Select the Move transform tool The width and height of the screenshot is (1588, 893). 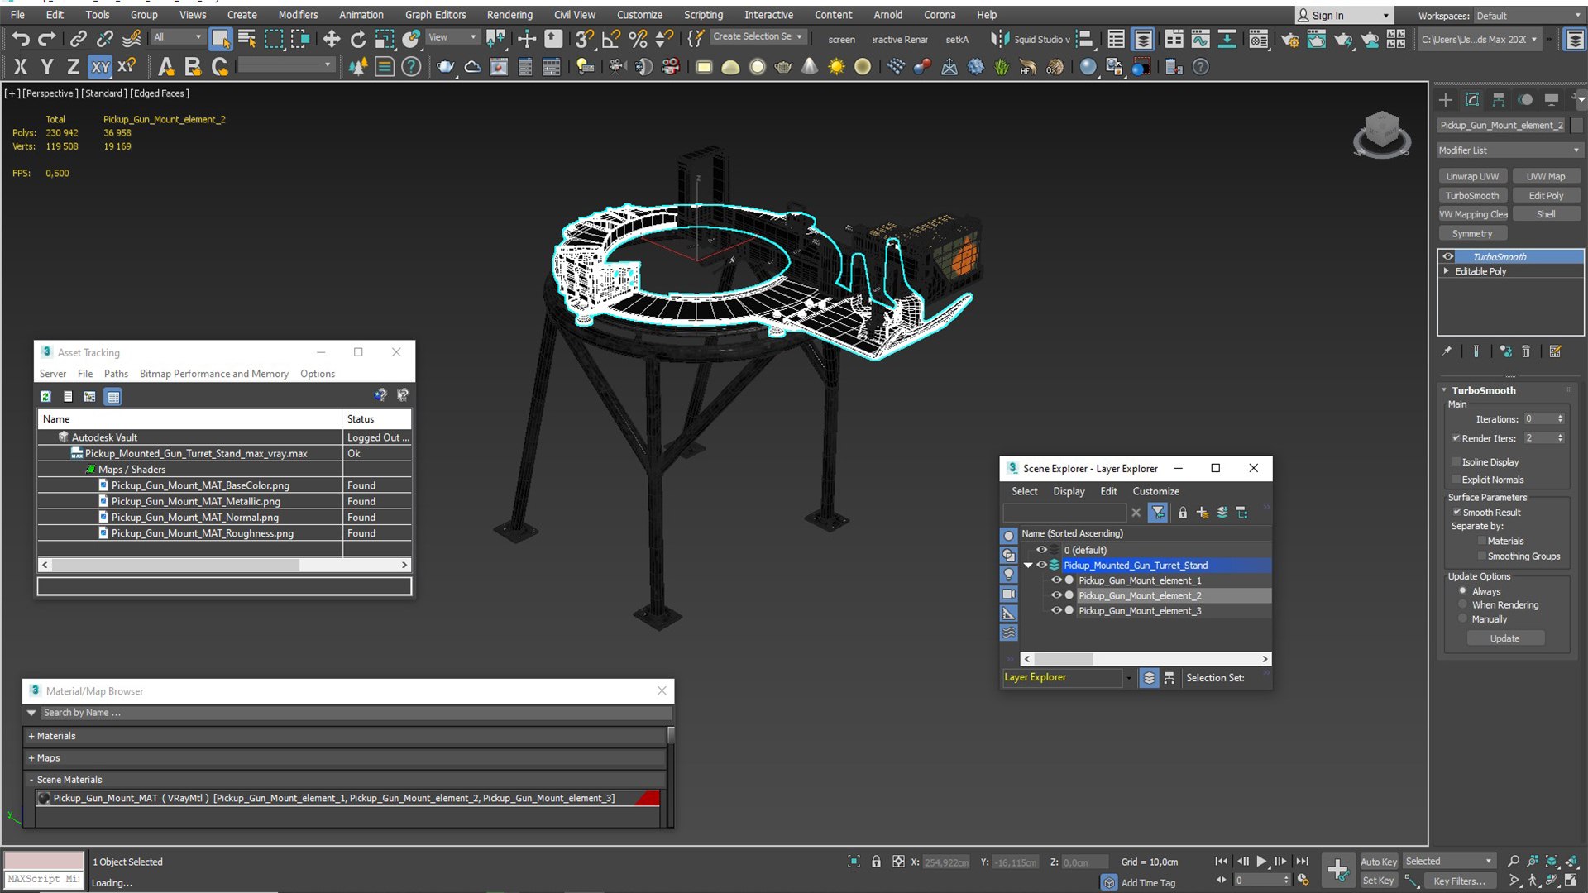pyautogui.click(x=331, y=39)
